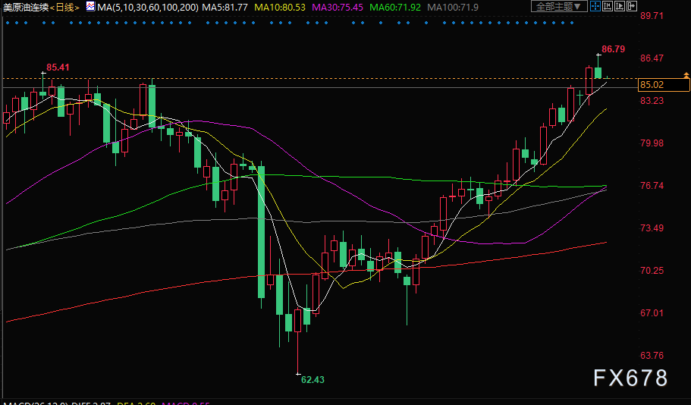Screen dimensions: 691x405
Task: Toggle the crosshair cursor icon
Action: pyautogui.click(x=595, y=6)
